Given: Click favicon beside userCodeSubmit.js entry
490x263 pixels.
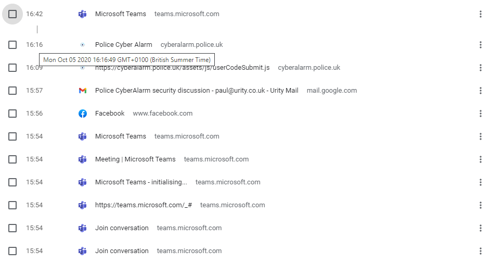Looking at the screenshot, I should 82,68.
